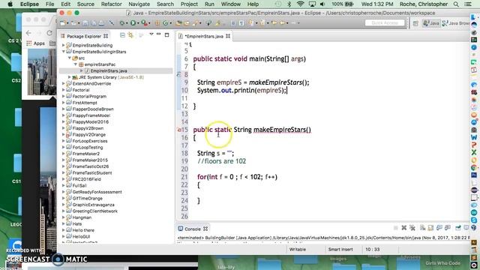Image resolution: width=480 pixels, height=270 pixels.
Task: Expand the Hangman project
Action: [x=63, y=217]
